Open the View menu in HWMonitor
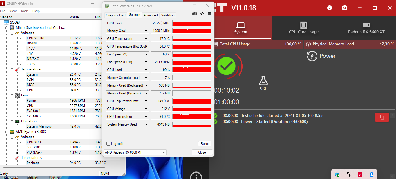 point(13,11)
